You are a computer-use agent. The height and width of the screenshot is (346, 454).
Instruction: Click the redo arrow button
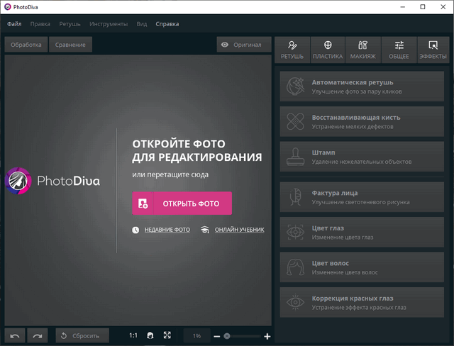point(38,335)
